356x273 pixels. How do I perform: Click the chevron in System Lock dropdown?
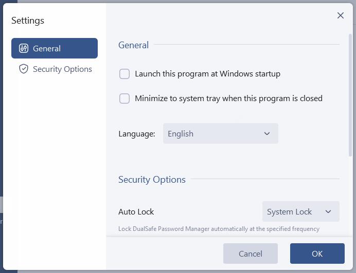[x=328, y=211]
